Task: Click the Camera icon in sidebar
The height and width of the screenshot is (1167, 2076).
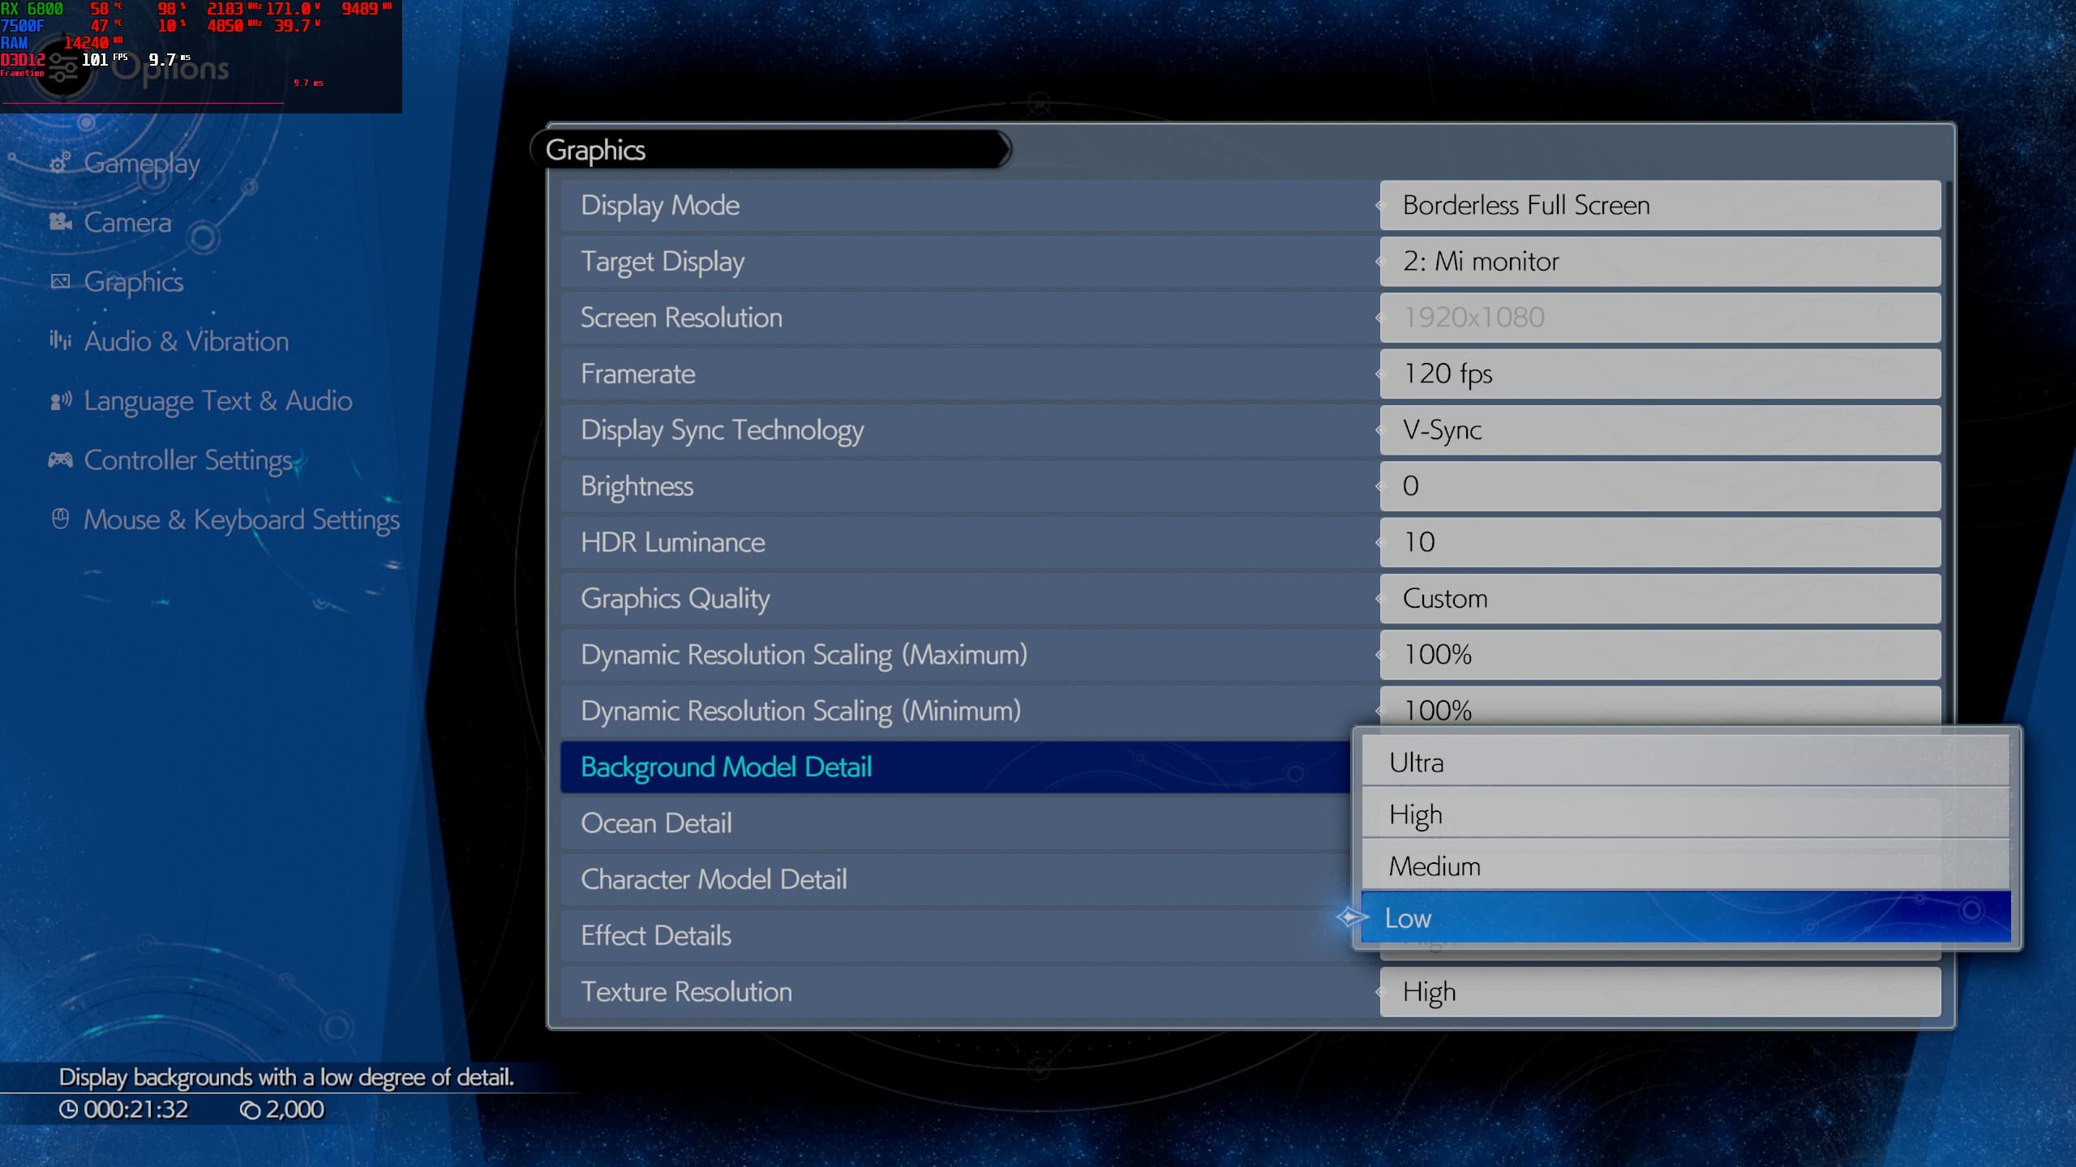Action: click(x=60, y=222)
